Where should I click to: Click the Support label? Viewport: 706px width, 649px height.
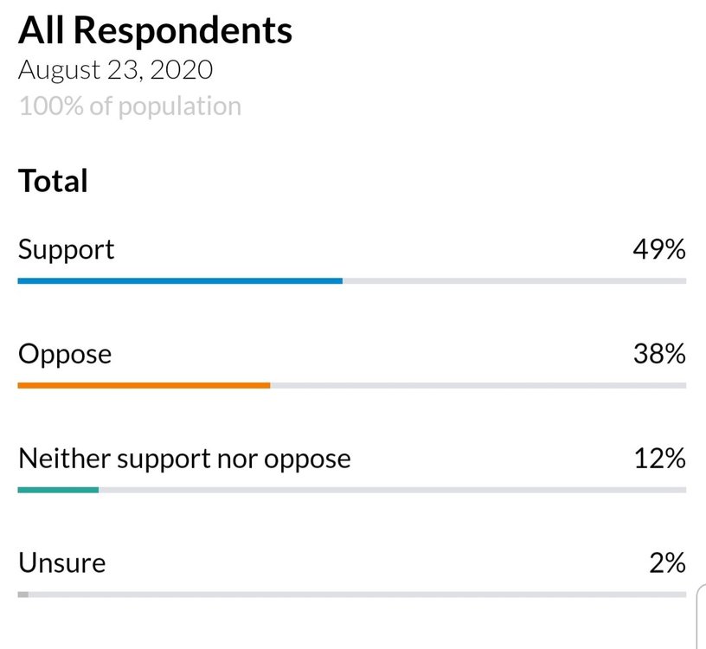click(67, 250)
